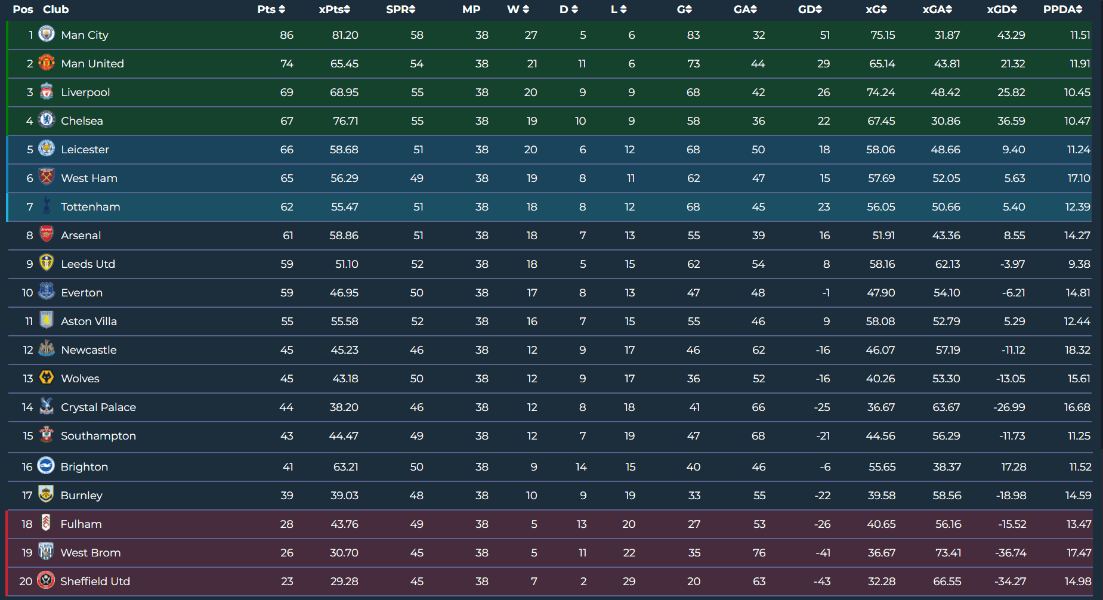Screen dimensions: 1103x600
Task: Sort table by xGD column
Action: click(x=1002, y=10)
